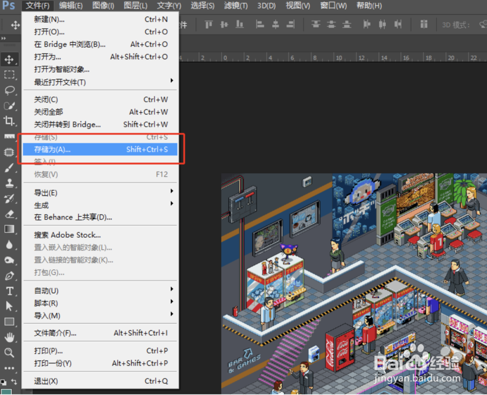Select the History Brush tool
Image resolution: width=487 pixels, height=395 pixels.
(9, 198)
